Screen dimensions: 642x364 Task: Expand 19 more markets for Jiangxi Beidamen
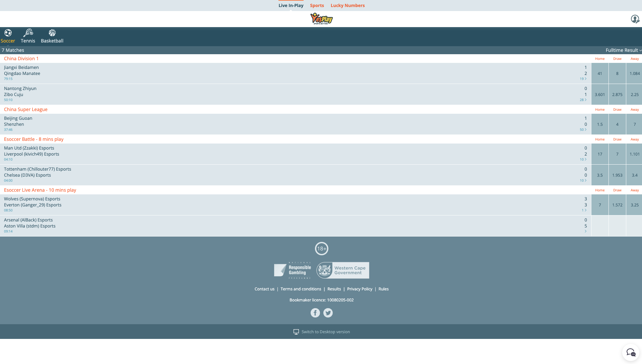[x=583, y=79]
